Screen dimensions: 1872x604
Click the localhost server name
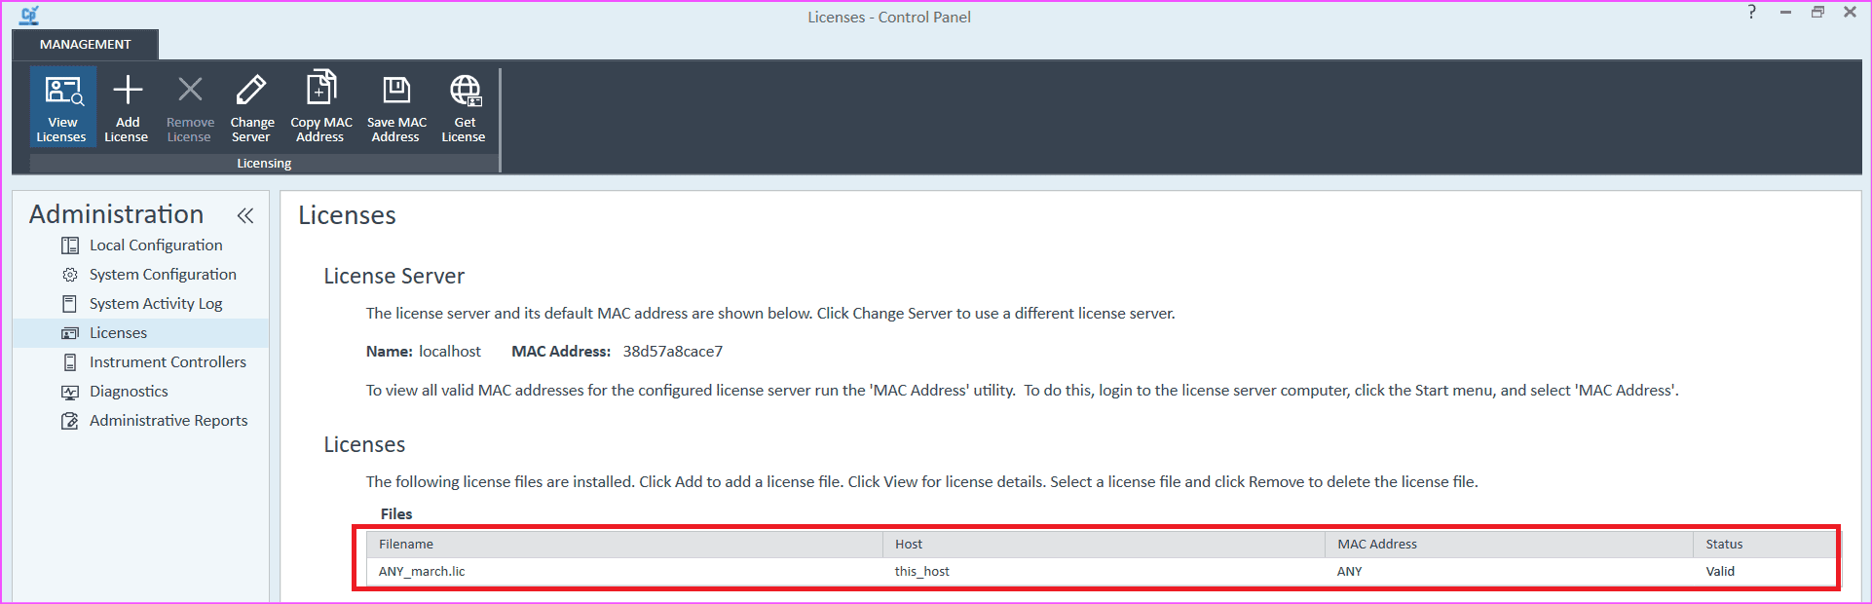[450, 352]
